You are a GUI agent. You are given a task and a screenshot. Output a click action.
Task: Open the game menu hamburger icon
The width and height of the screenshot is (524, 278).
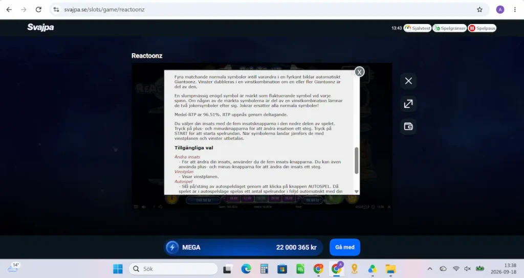point(136,207)
